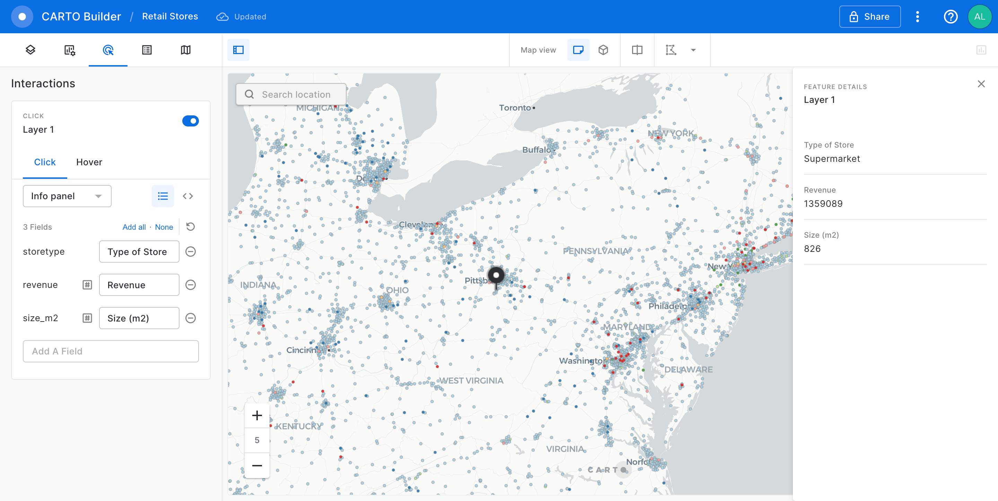The image size is (998, 501).
Task: Reset fields with the refresh icon
Action: [190, 227]
